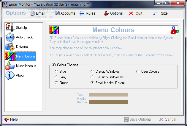Minimize the Email Monitor window
The width and height of the screenshot is (187, 126).
click(159, 3)
